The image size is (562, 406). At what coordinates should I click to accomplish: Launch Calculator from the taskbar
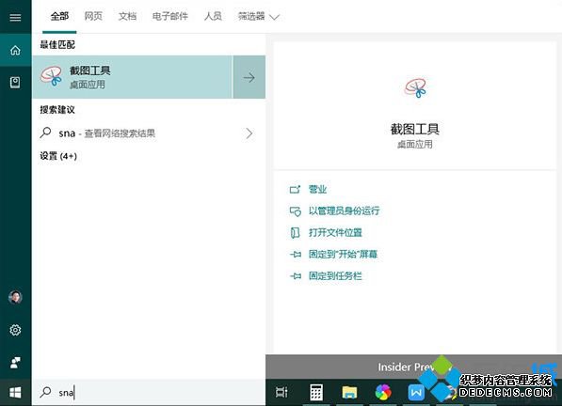[315, 392]
